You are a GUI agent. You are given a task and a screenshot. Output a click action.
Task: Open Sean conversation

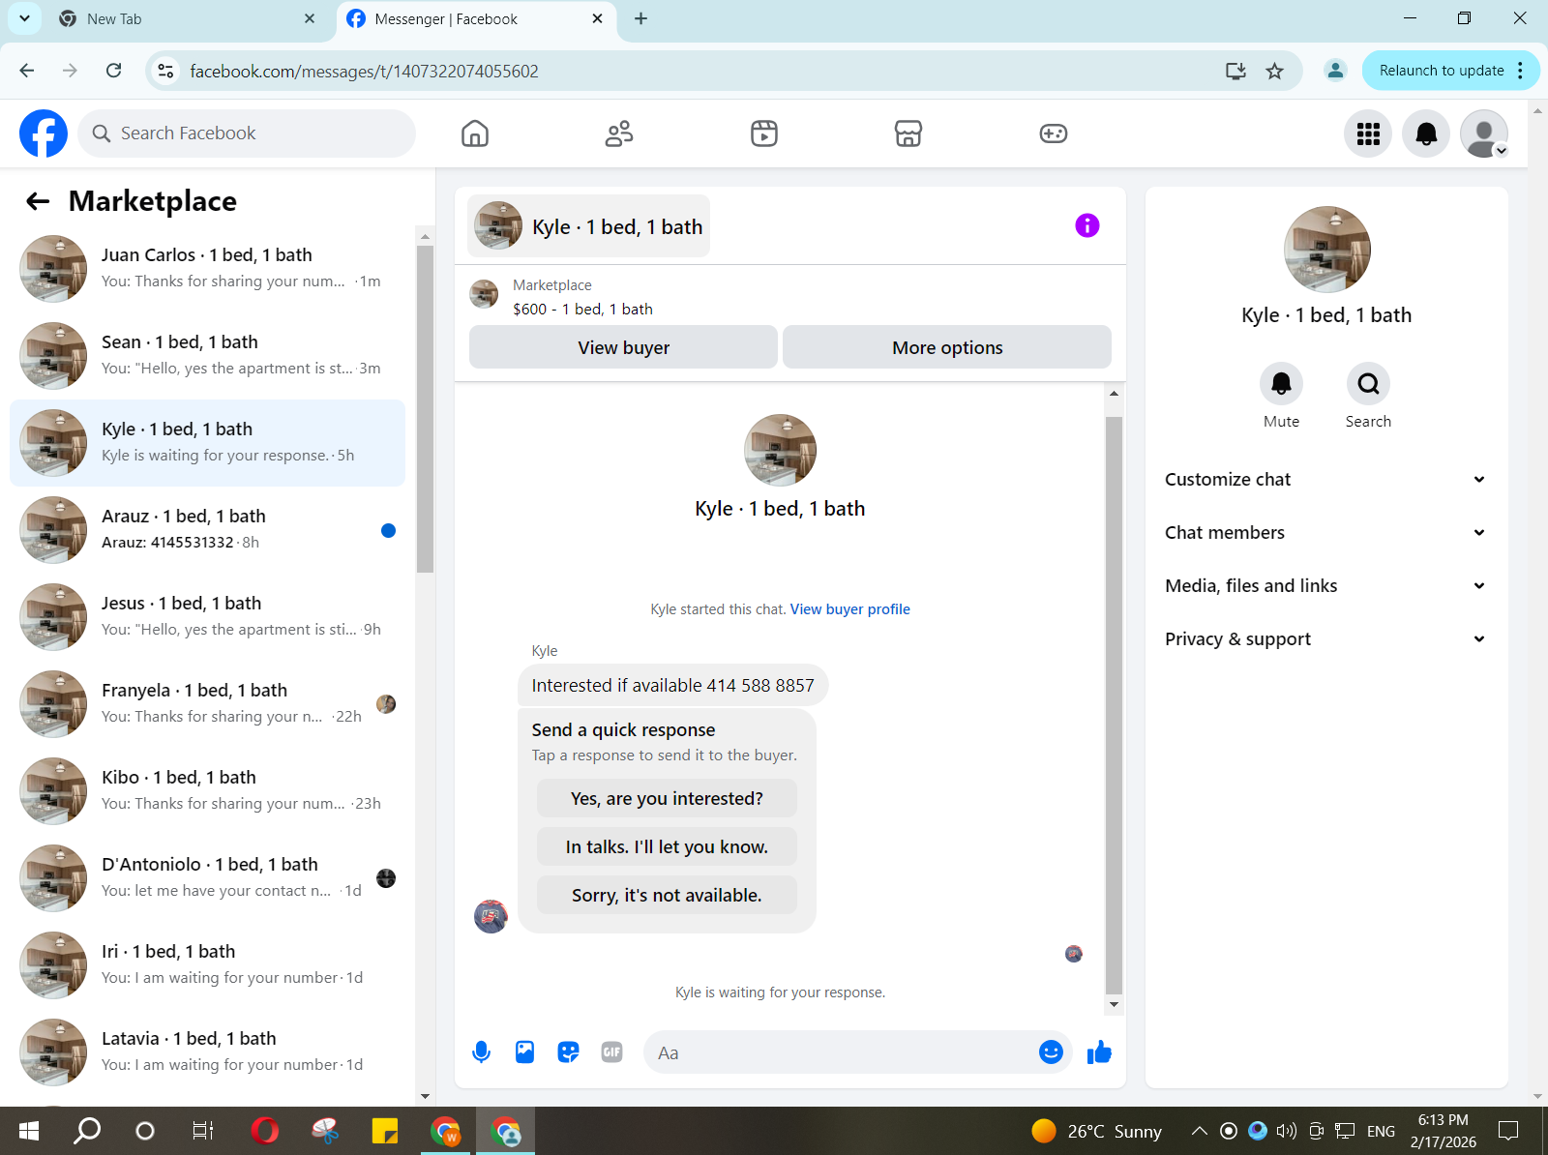pos(207,356)
